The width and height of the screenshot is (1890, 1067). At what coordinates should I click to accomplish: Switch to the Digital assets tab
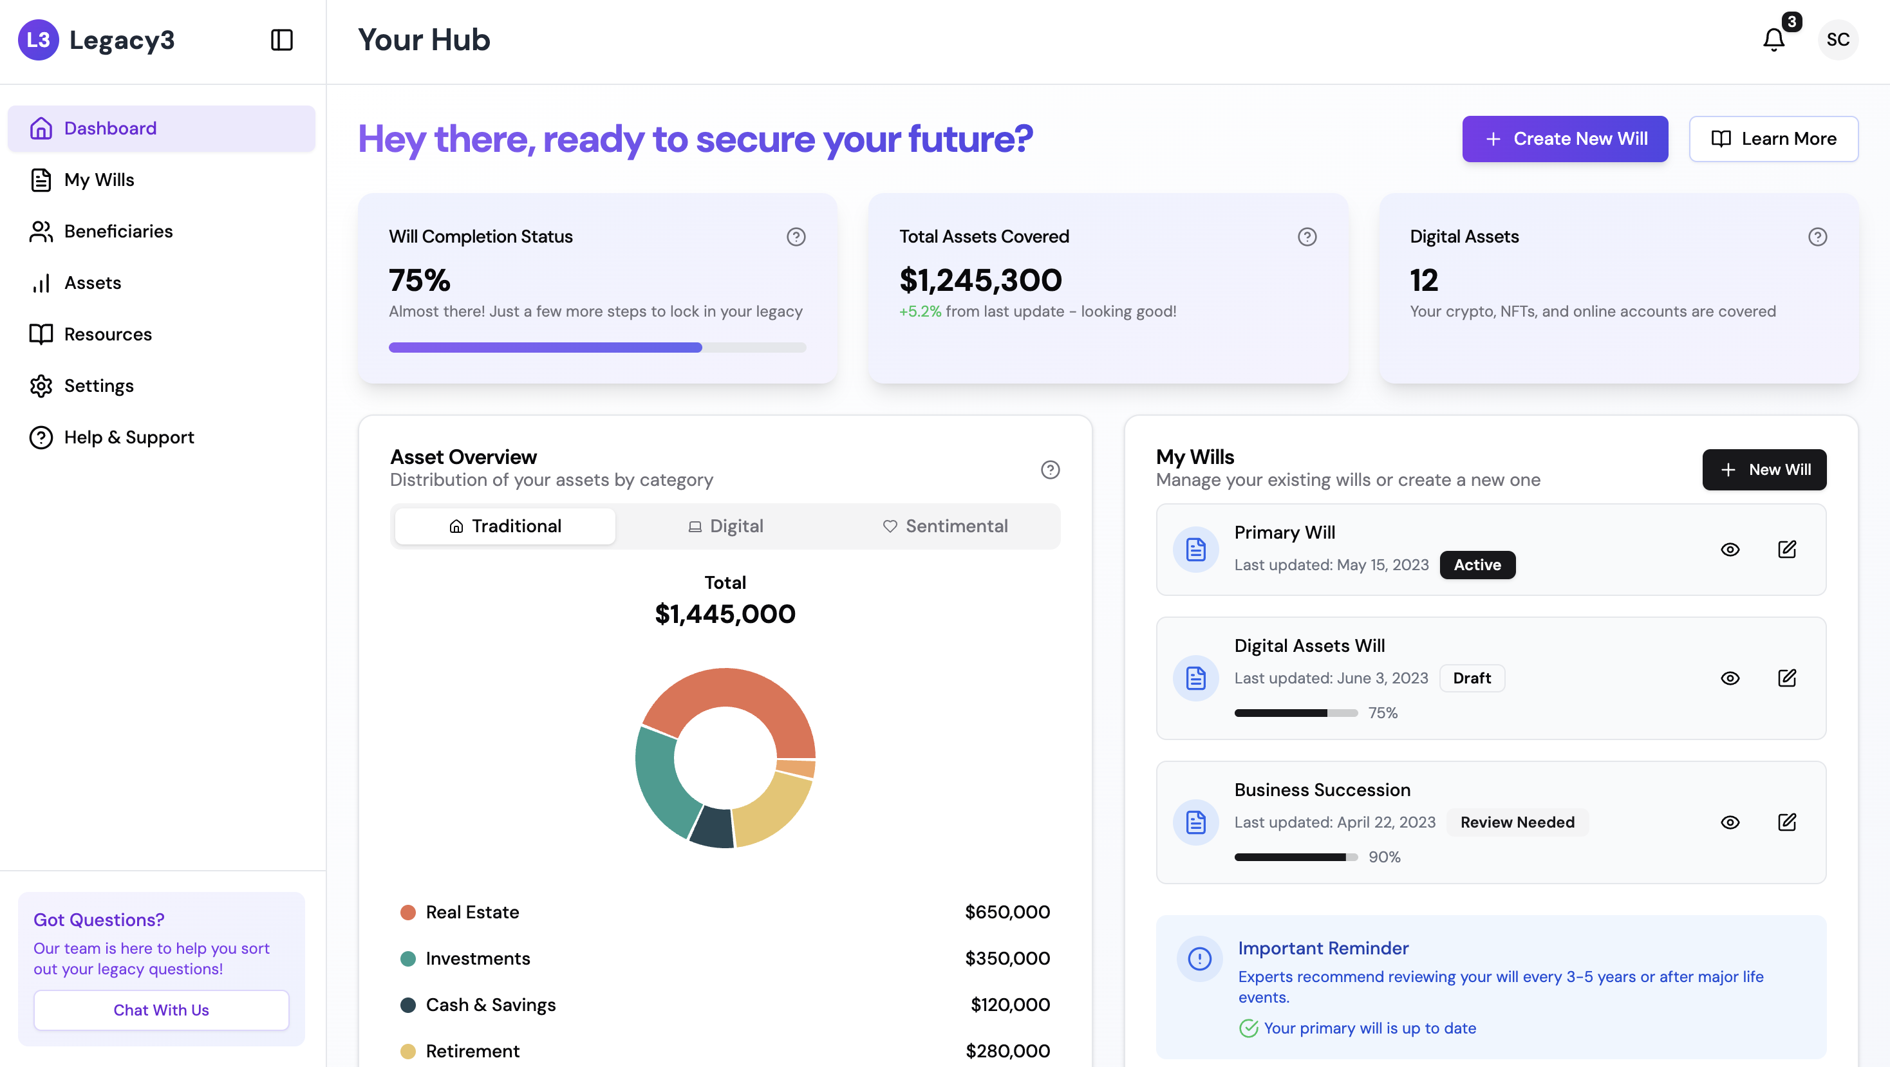click(x=725, y=526)
